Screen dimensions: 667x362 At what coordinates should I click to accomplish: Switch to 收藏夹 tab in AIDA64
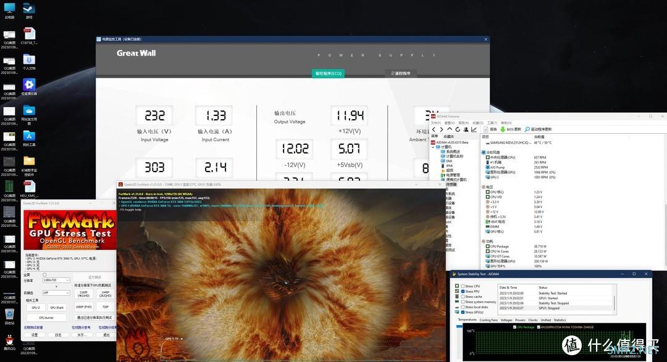pos(448,136)
